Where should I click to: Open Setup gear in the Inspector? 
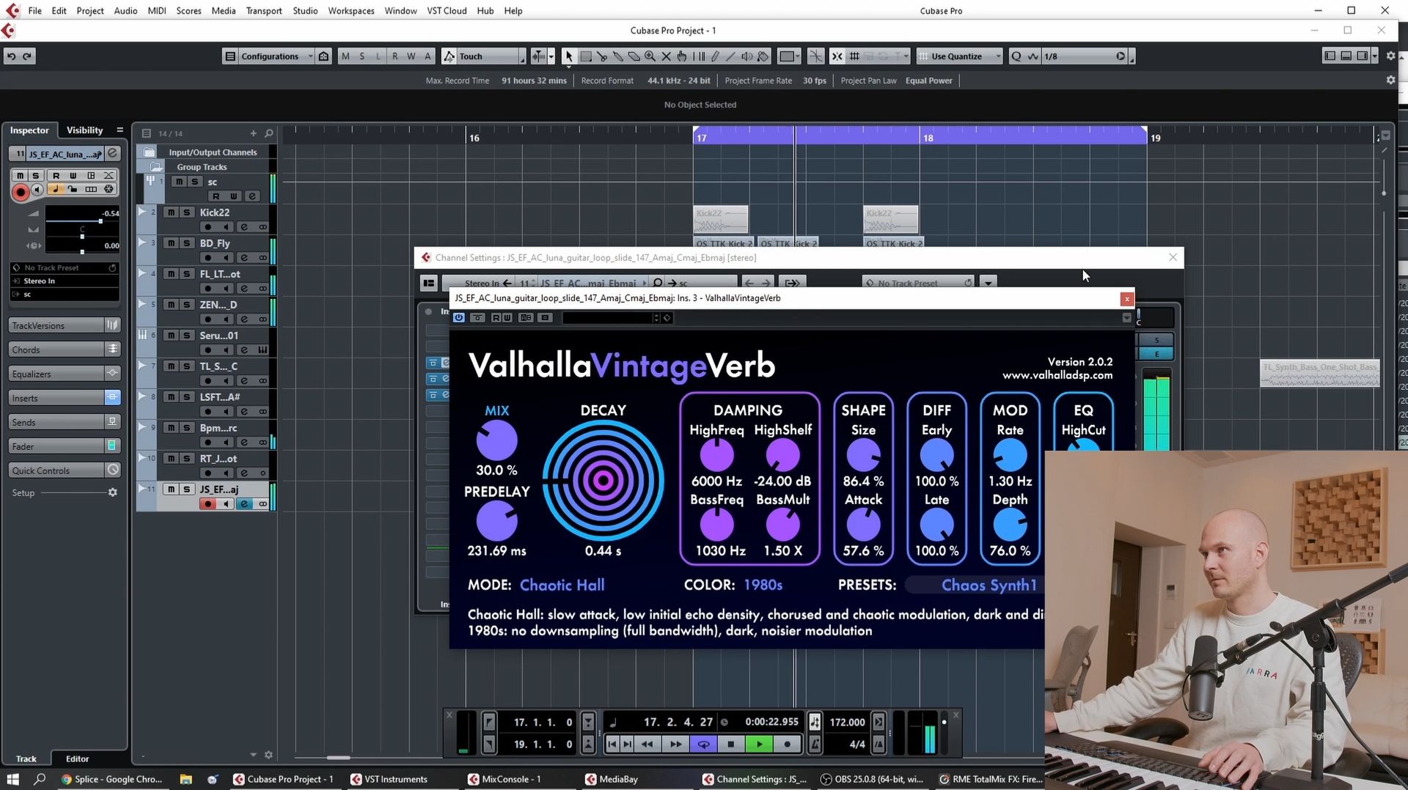click(113, 492)
